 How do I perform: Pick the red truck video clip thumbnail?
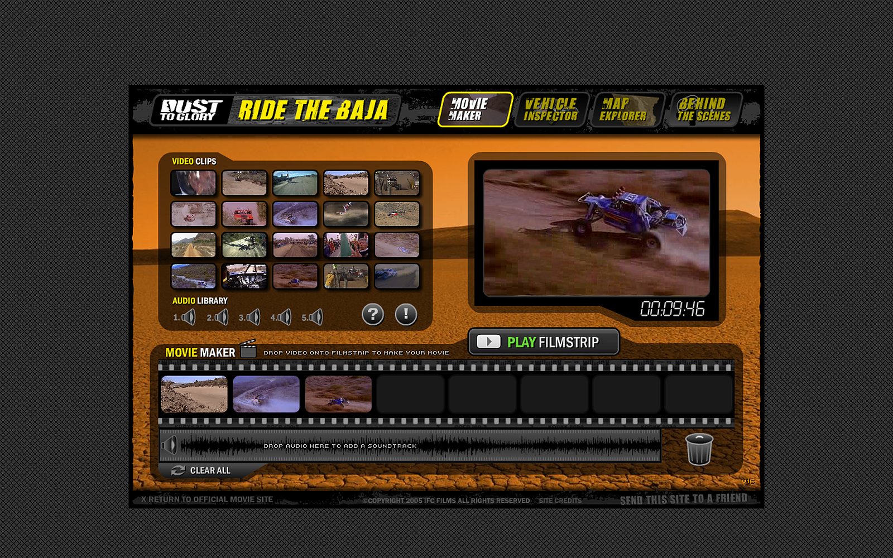point(244,214)
